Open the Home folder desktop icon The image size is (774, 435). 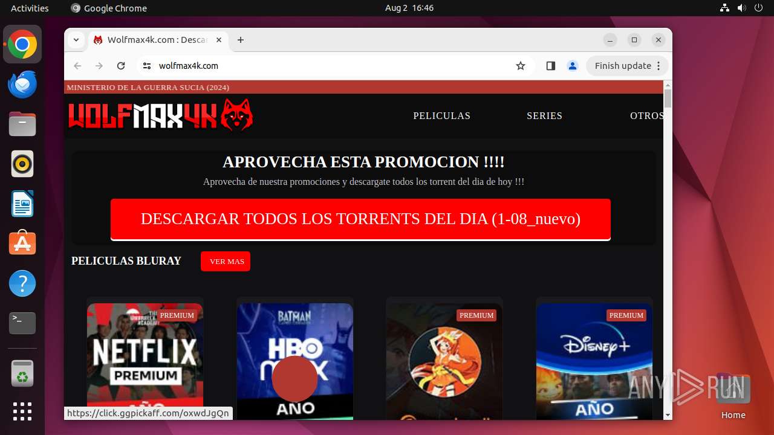point(733,396)
